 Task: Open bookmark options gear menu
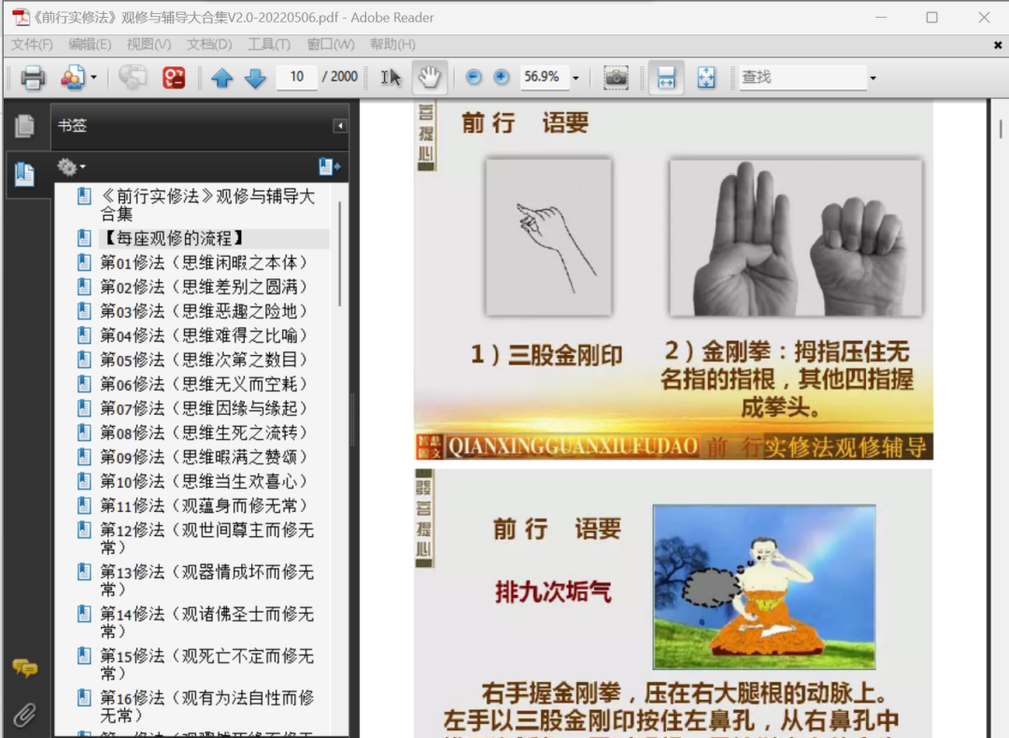71,167
